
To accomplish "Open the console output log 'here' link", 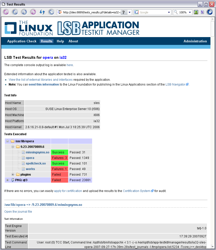I will 70,65.
